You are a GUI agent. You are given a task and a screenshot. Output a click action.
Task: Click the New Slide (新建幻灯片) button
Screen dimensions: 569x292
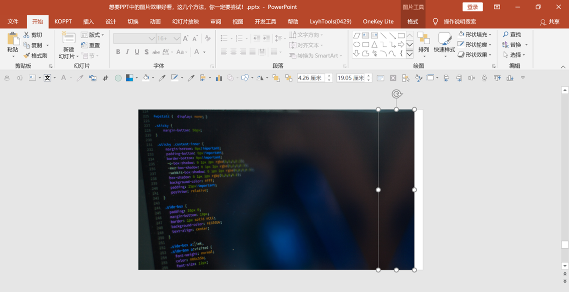click(x=68, y=45)
